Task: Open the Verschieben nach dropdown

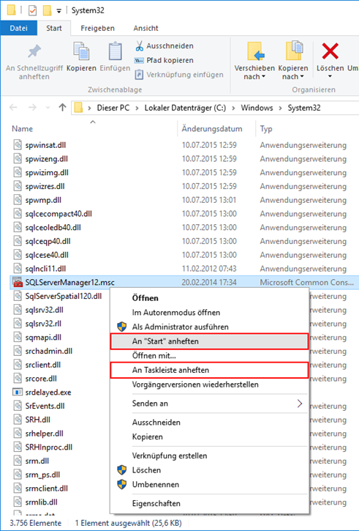Action: (x=254, y=73)
